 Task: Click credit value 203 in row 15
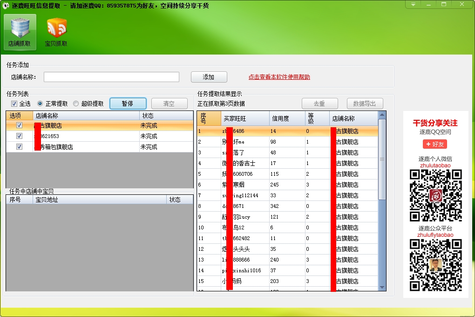click(274, 281)
